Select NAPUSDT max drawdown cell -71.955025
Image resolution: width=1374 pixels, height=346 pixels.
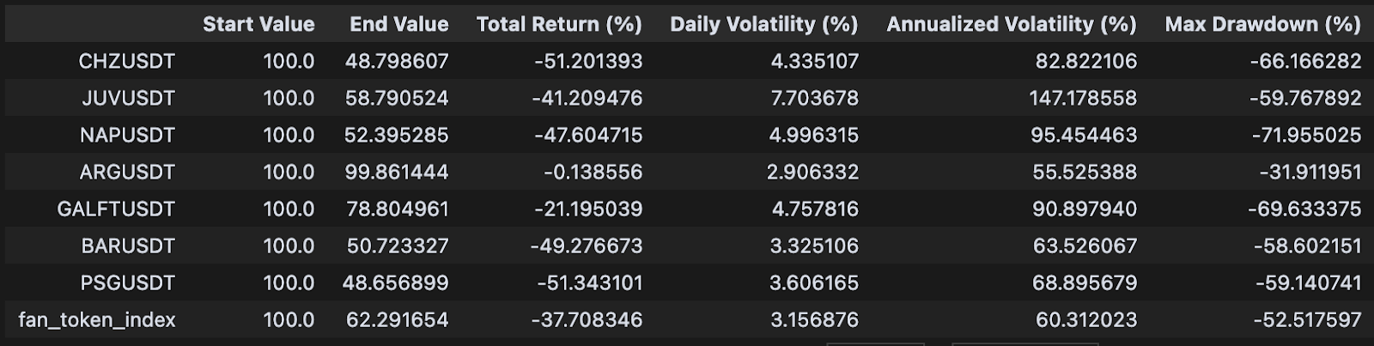click(1305, 135)
